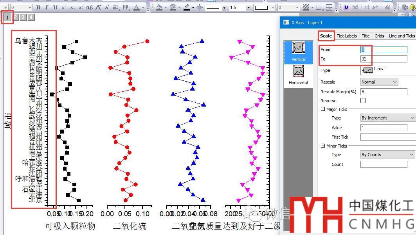Image resolution: width=416 pixels, height=235 pixels.
Task: Open the axis Type Linear selector
Action: (388, 70)
